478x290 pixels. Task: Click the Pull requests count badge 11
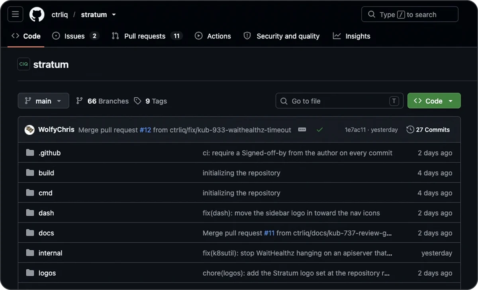(176, 36)
